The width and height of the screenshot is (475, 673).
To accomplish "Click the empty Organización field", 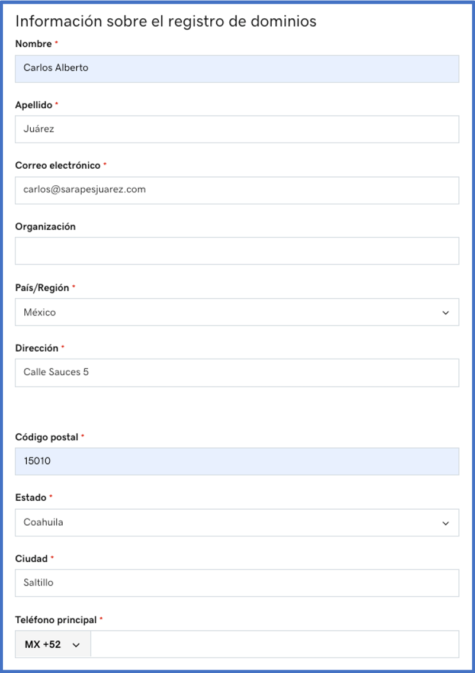I will pos(236,251).
